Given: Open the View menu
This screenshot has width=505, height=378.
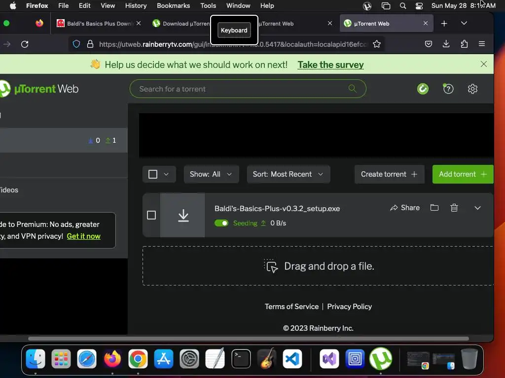Looking at the screenshot, I should click(x=108, y=6).
